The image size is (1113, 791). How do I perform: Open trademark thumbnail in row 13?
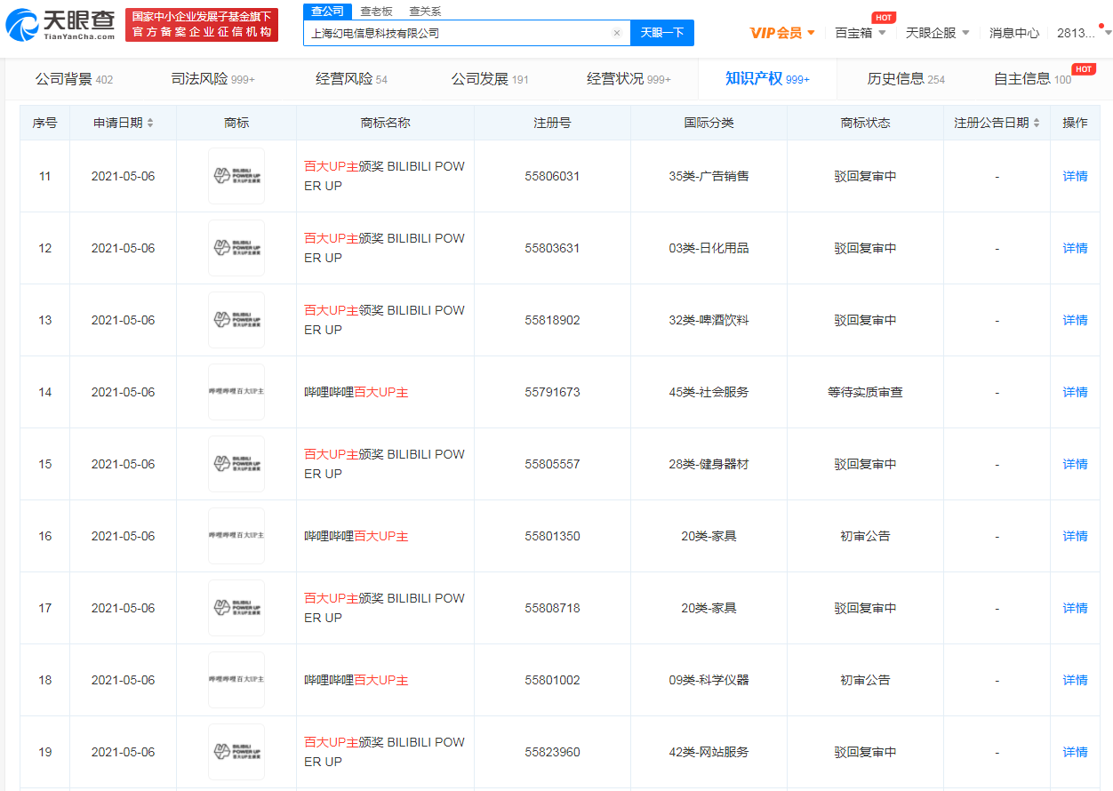pyautogui.click(x=236, y=320)
